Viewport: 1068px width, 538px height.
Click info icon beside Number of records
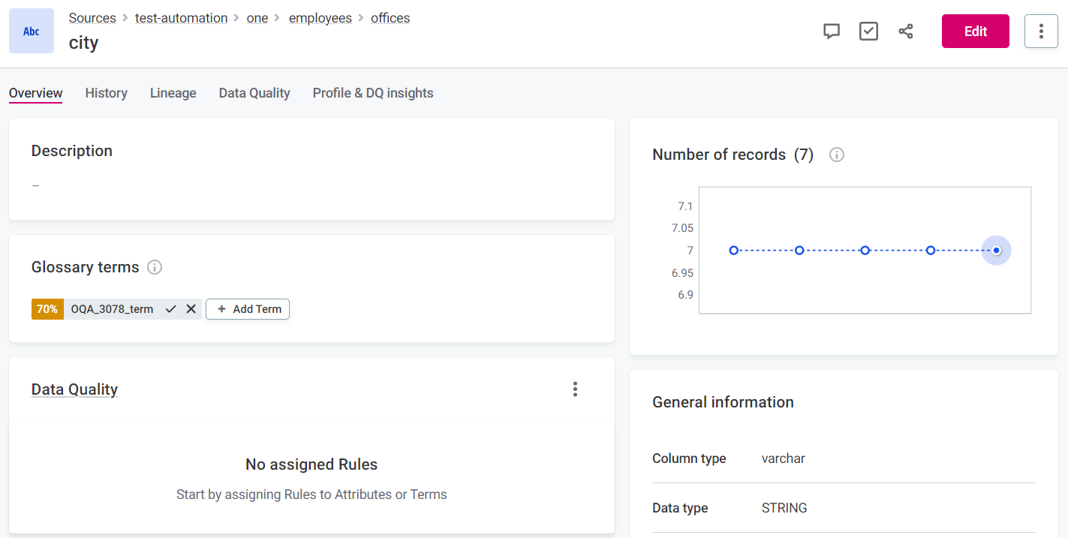click(x=837, y=155)
